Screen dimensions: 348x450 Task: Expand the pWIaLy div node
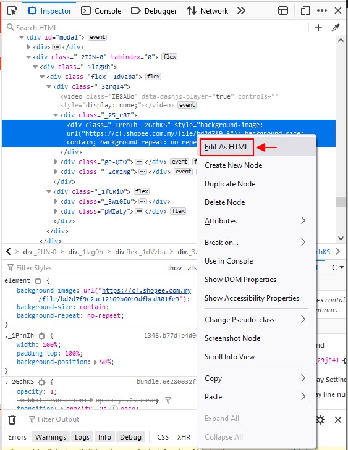pyautogui.click(x=56, y=211)
